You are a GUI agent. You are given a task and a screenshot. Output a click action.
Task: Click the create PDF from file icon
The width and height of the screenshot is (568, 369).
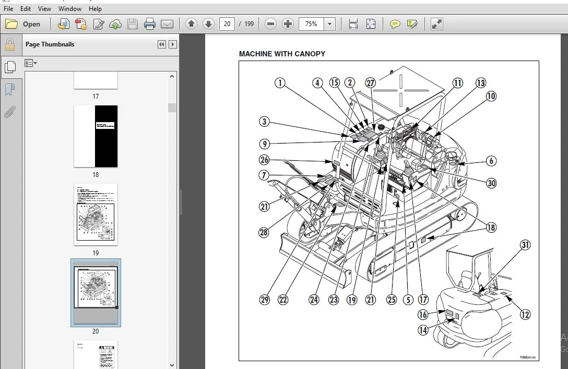coord(63,24)
